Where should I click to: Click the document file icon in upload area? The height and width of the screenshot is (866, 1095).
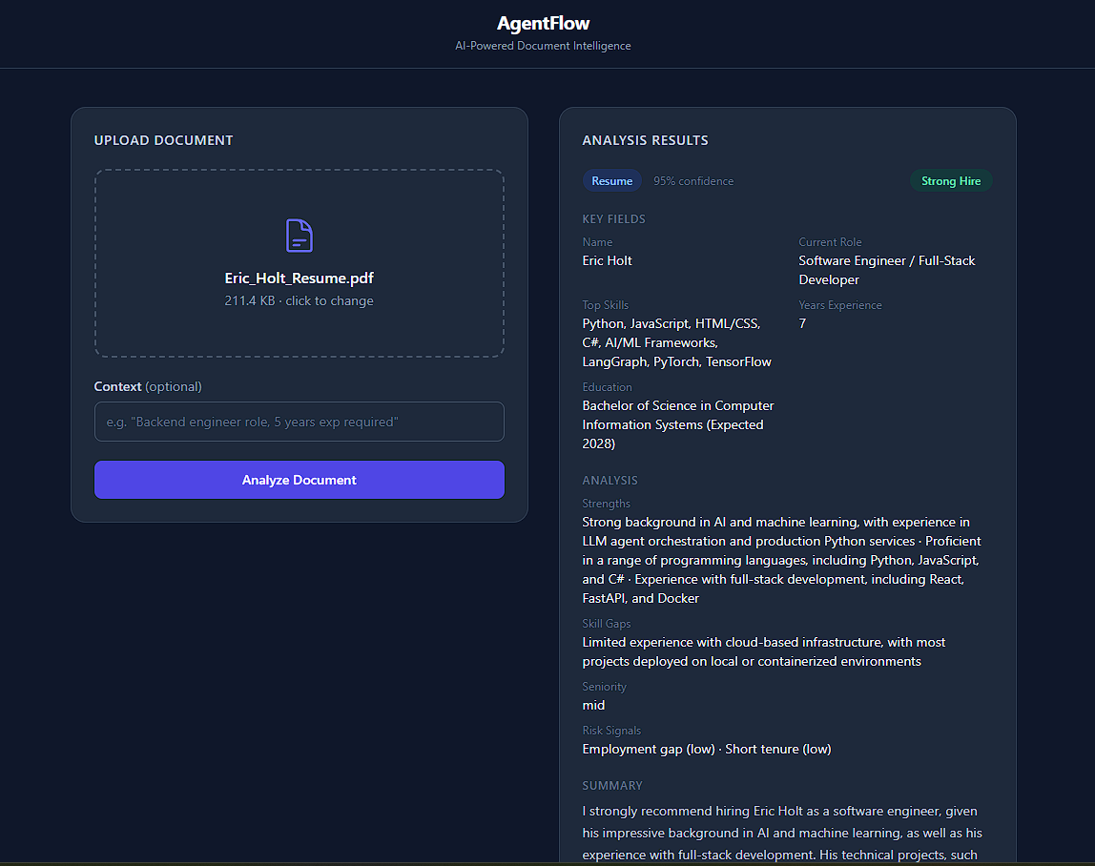click(299, 235)
